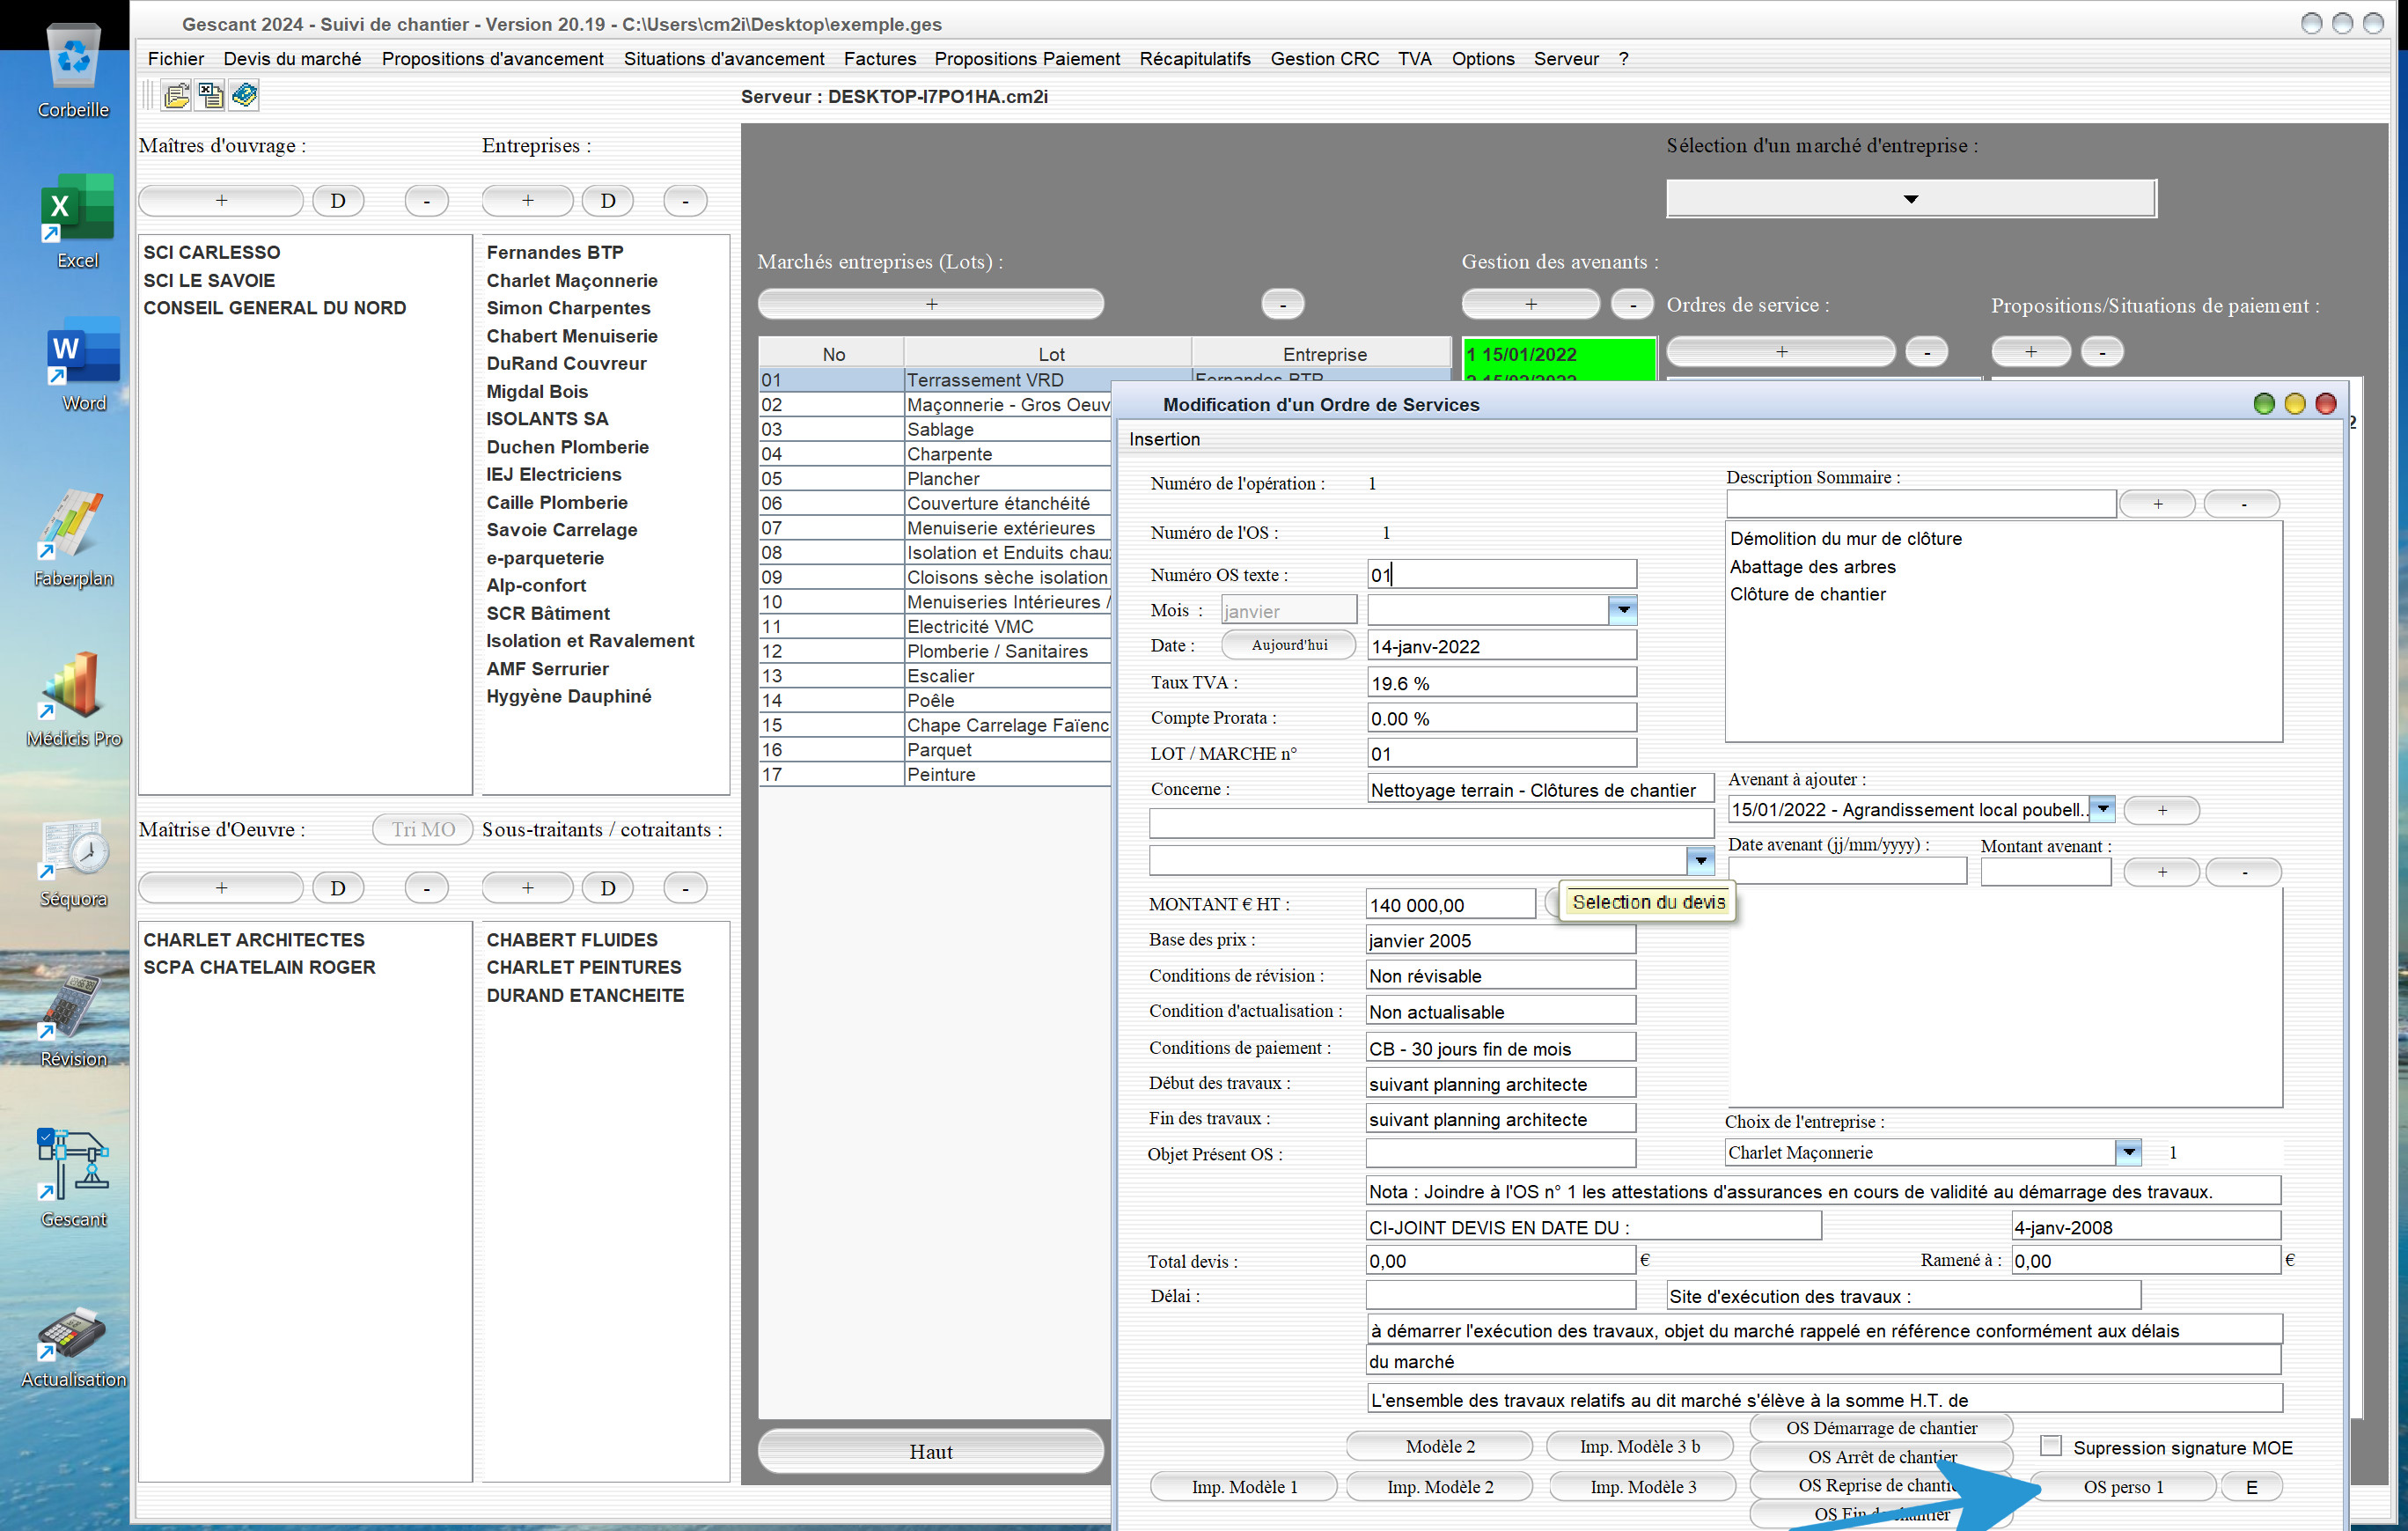2408x1531 pixels.
Task: Enable Supression signature MOE checkbox
Action: click(2051, 1446)
